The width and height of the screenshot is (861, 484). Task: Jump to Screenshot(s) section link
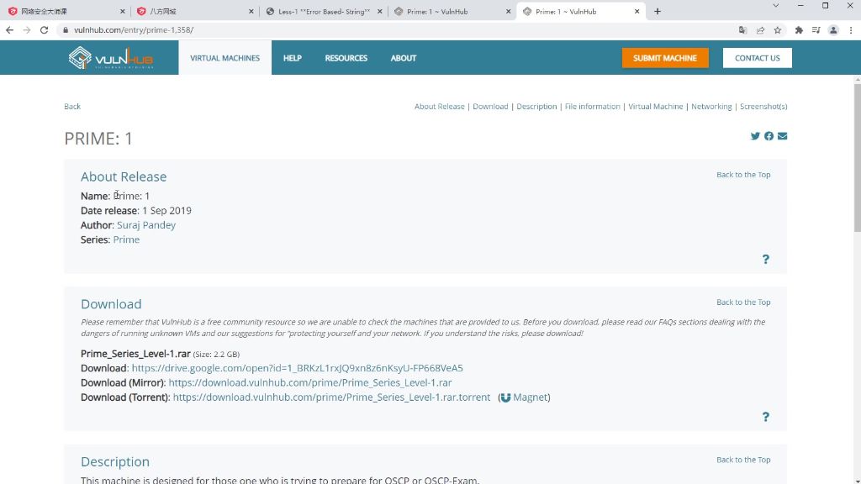pos(763,107)
